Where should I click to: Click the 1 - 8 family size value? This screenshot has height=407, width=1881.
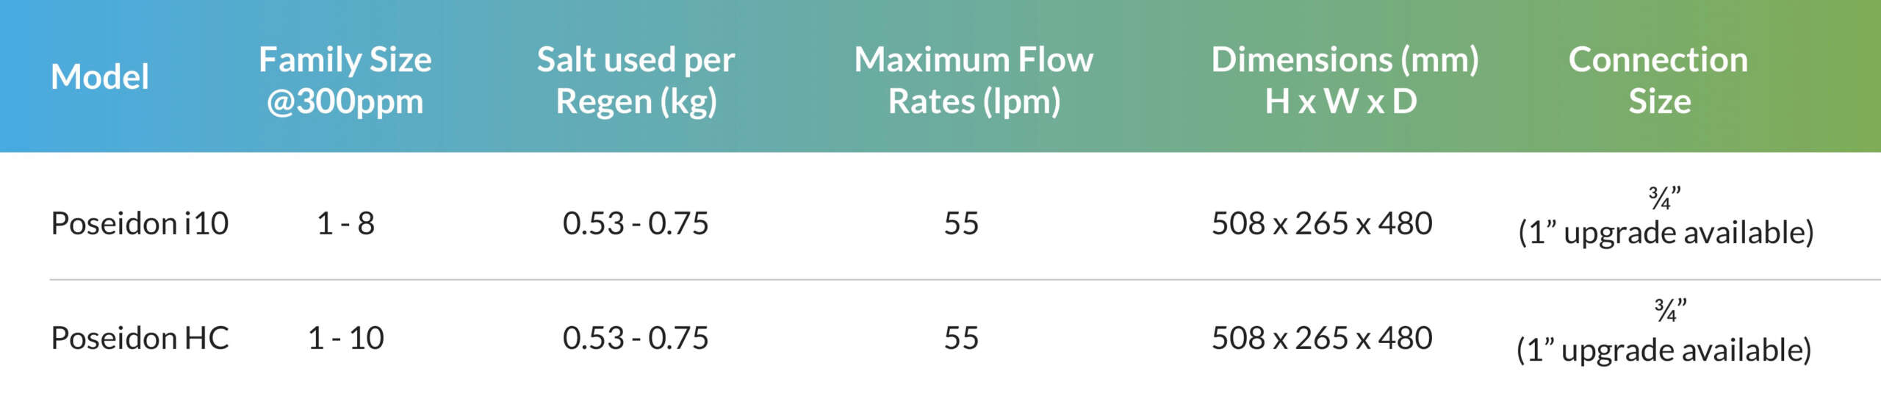(345, 223)
